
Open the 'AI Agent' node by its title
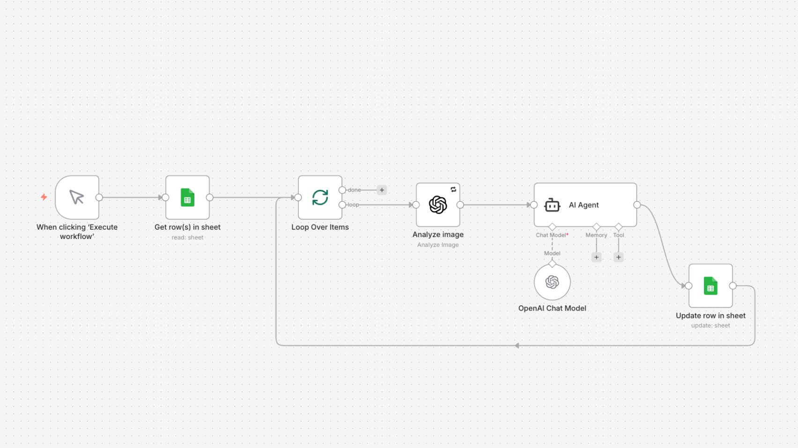tap(583, 205)
